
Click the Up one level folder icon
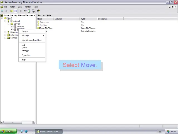click(x=12, y=11)
